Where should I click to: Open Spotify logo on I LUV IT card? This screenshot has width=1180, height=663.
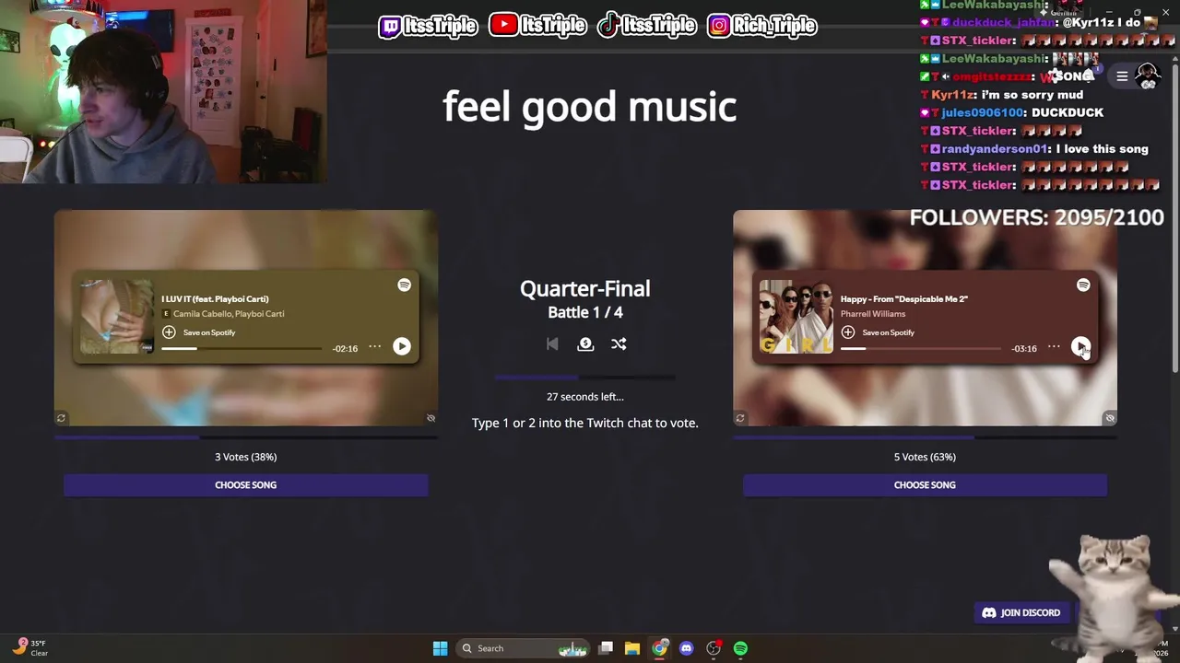point(404,285)
